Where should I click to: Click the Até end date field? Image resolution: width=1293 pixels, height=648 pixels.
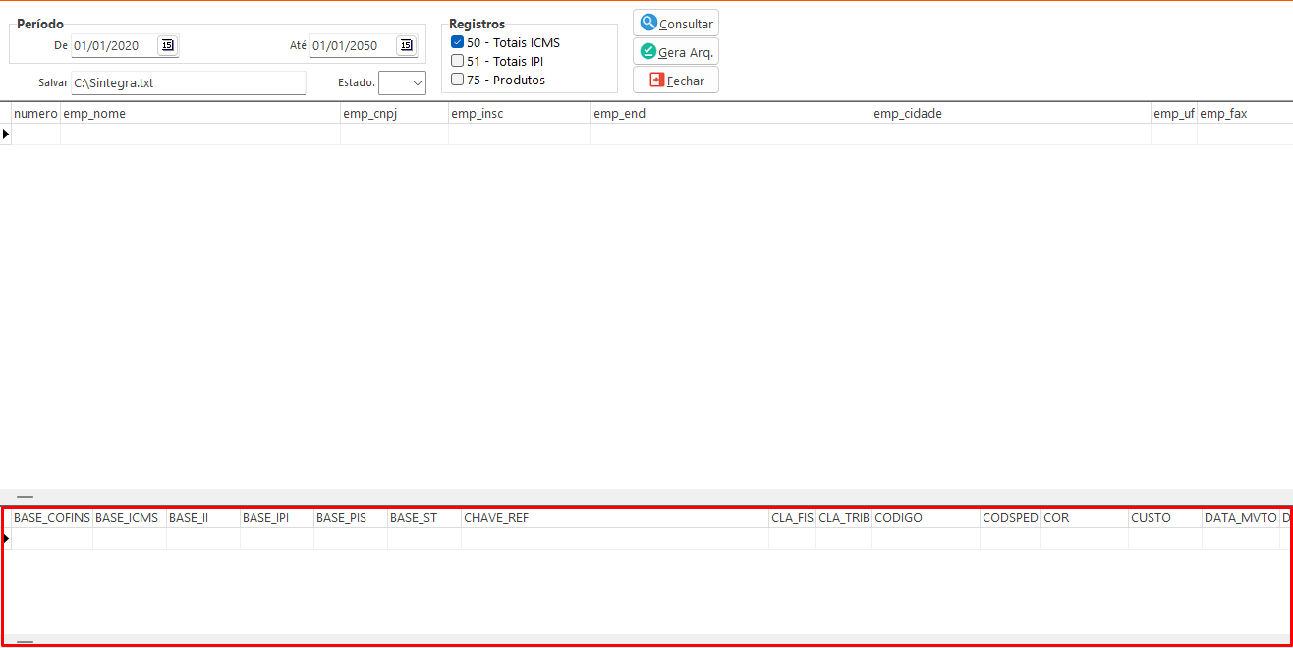[352, 45]
